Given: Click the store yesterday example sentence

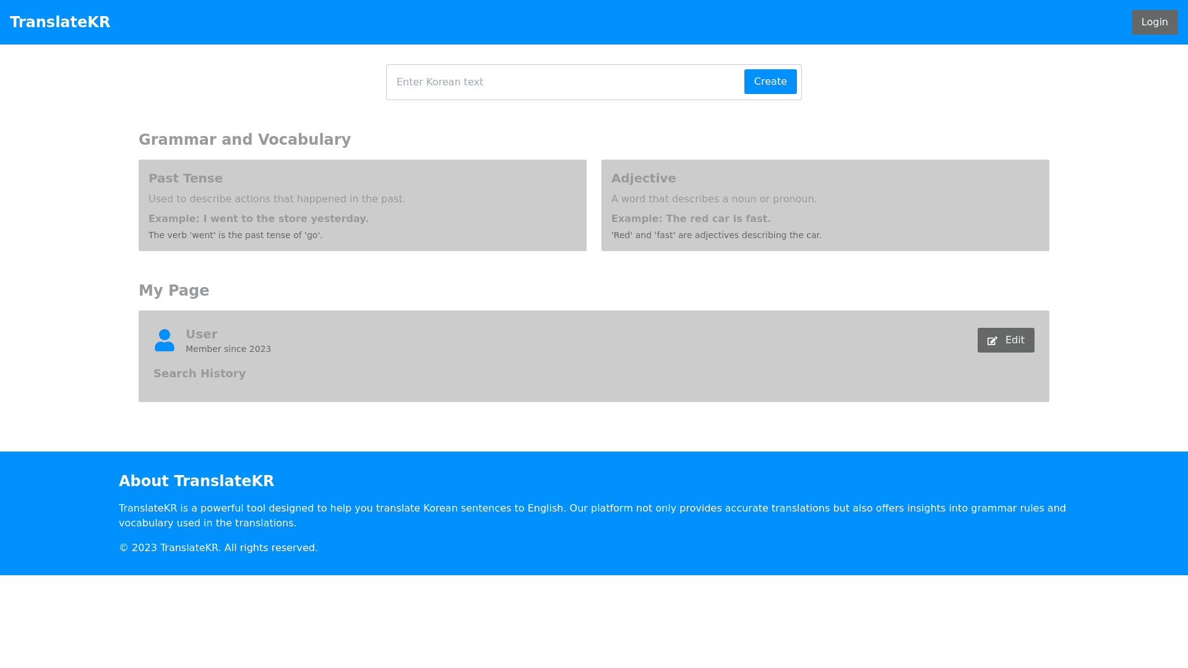Looking at the screenshot, I should 258,219.
